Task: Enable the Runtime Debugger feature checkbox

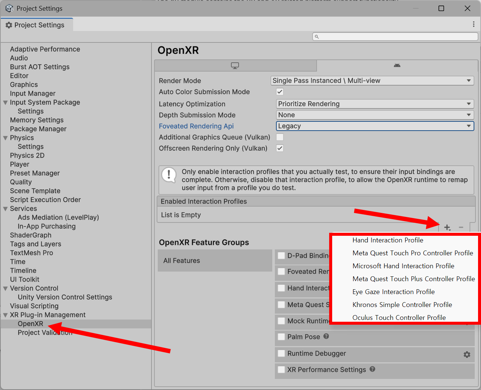Action: point(282,353)
